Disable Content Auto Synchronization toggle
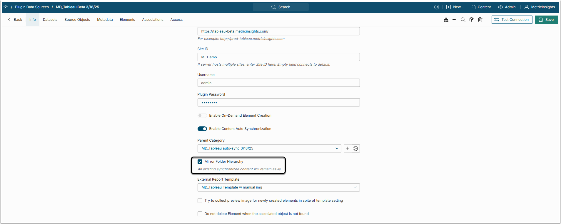The height and width of the screenshot is (224, 561). (202, 129)
